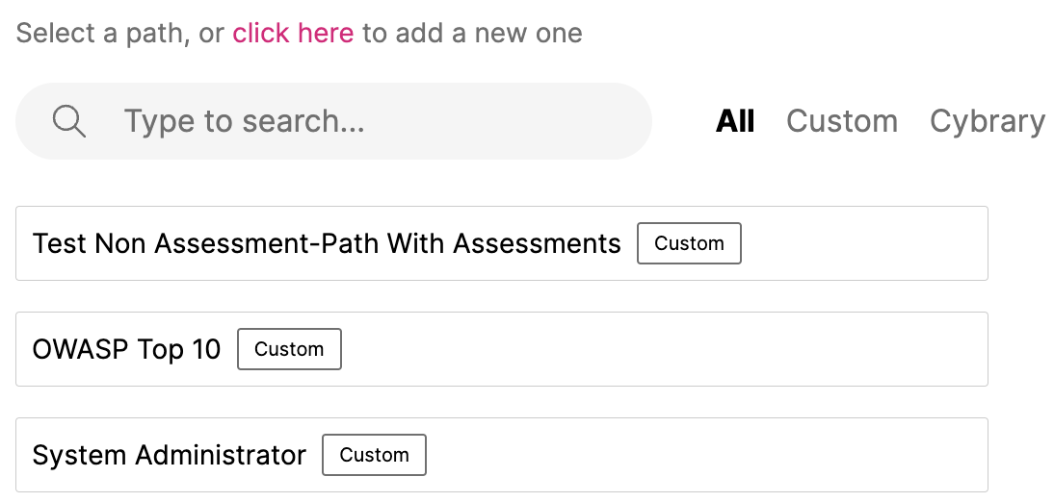The width and height of the screenshot is (1054, 502).
Task: Choose the OWASP Top 10 path title
Action: pos(126,349)
